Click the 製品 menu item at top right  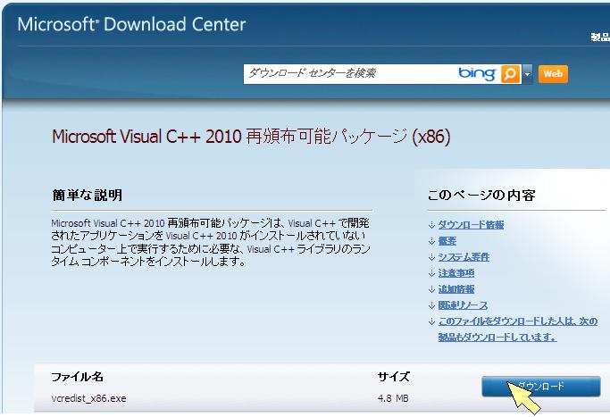pyautogui.click(x=600, y=37)
